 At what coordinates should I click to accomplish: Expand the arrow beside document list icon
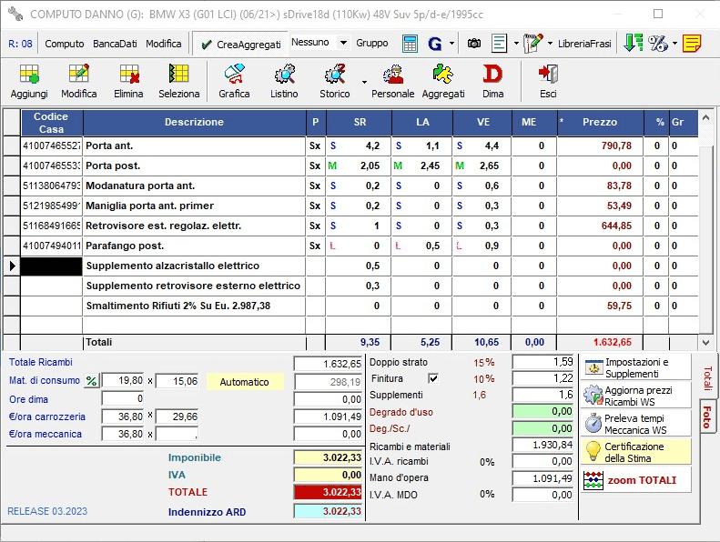(516, 44)
